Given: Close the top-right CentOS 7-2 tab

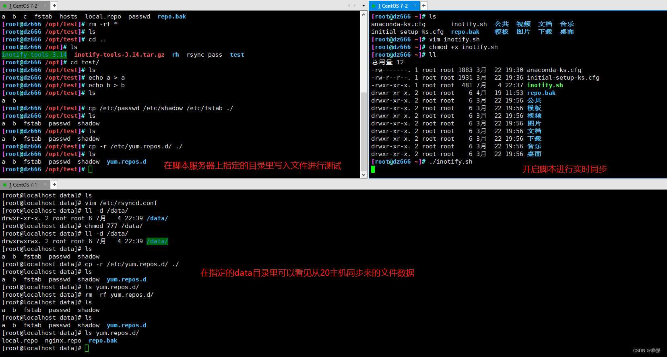Looking at the screenshot, I should [x=415, y=5].
